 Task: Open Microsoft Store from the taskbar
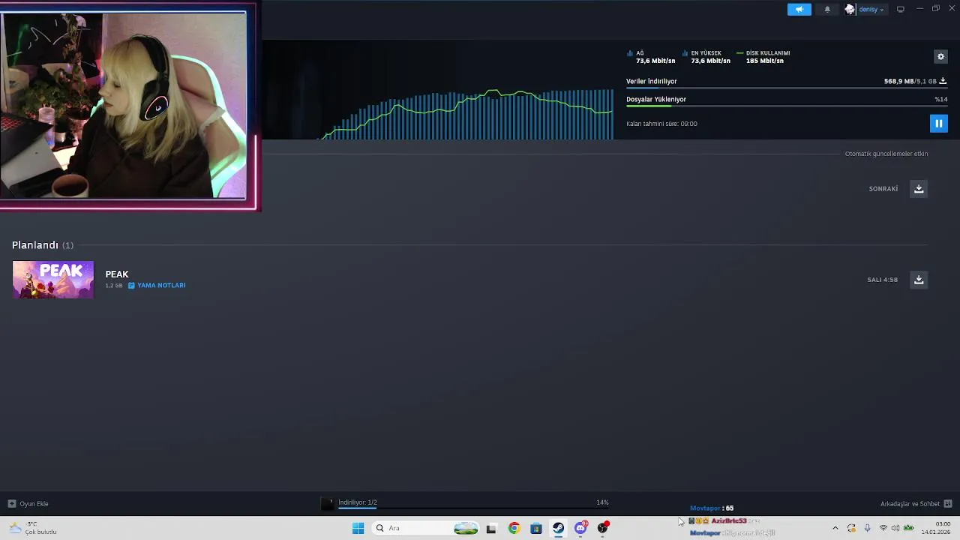[x=536, y=528]
